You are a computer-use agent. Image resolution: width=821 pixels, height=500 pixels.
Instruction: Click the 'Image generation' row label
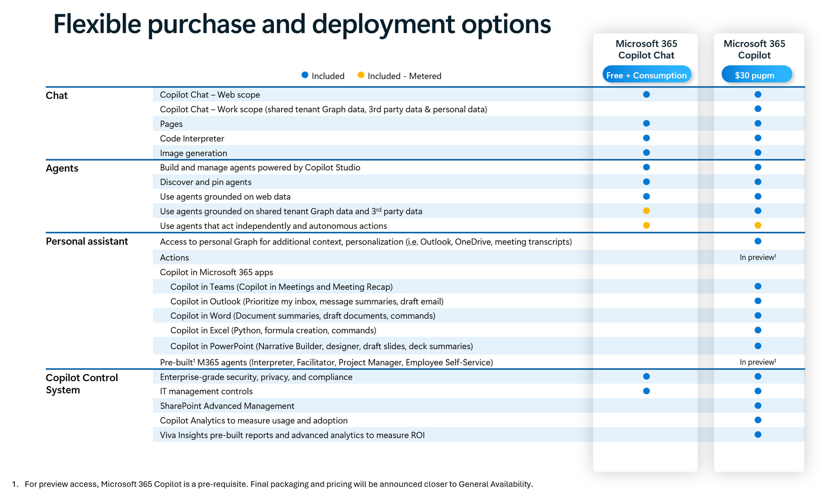pyautogui.click(x=193, y=153)
